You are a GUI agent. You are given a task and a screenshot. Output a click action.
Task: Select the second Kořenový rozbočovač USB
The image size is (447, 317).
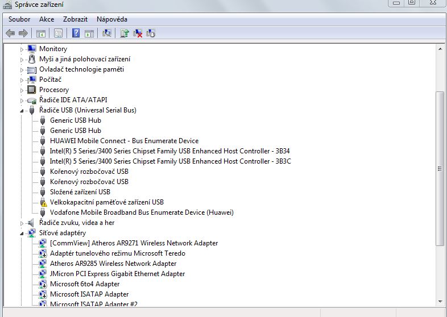89,182
